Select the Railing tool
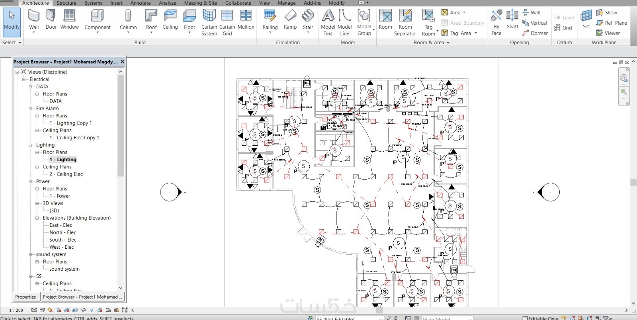 (270, 21)
